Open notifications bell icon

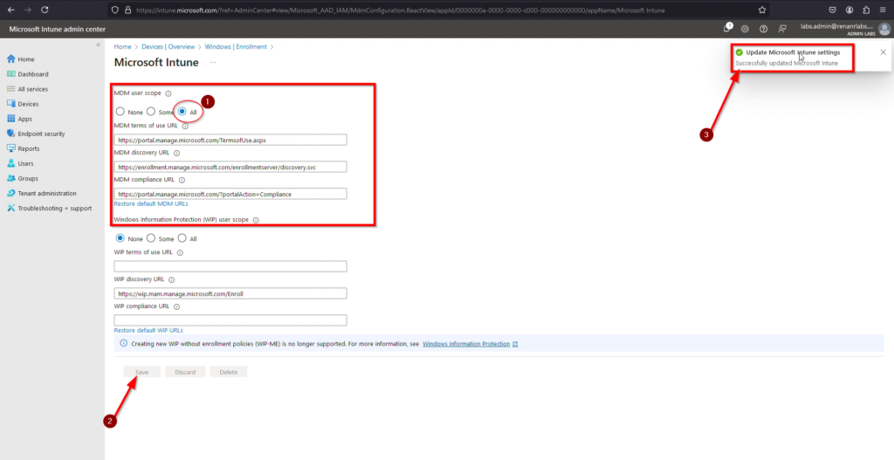pos(728,28)
